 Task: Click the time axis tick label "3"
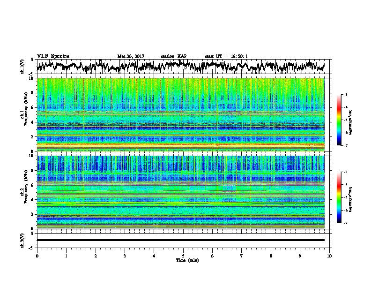click(125, 256)
